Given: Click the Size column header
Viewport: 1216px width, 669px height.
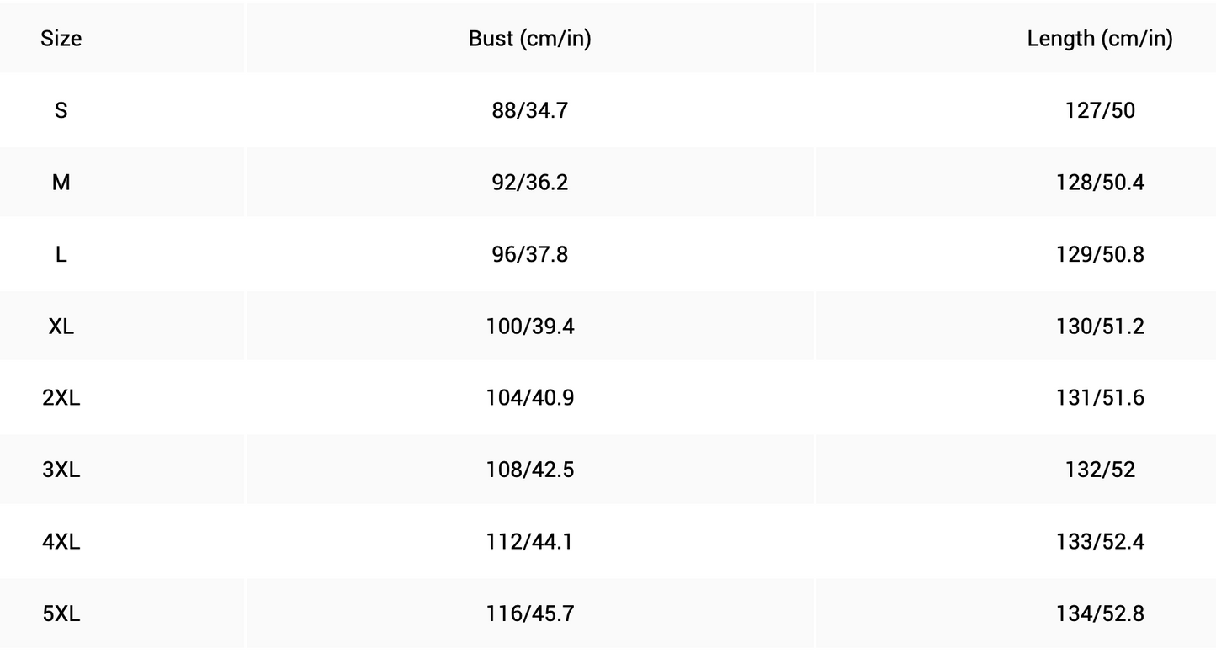Looking at the screenshot, I should 61,39.
